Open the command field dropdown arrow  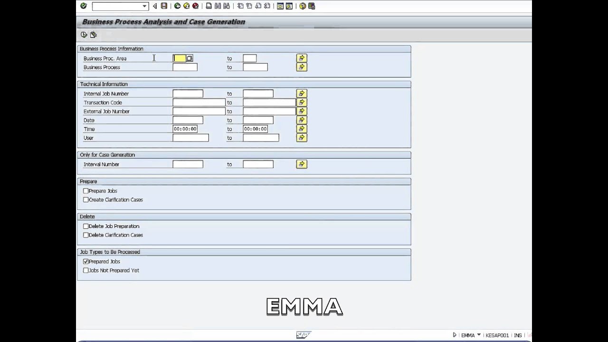click(x=144, y=6)
